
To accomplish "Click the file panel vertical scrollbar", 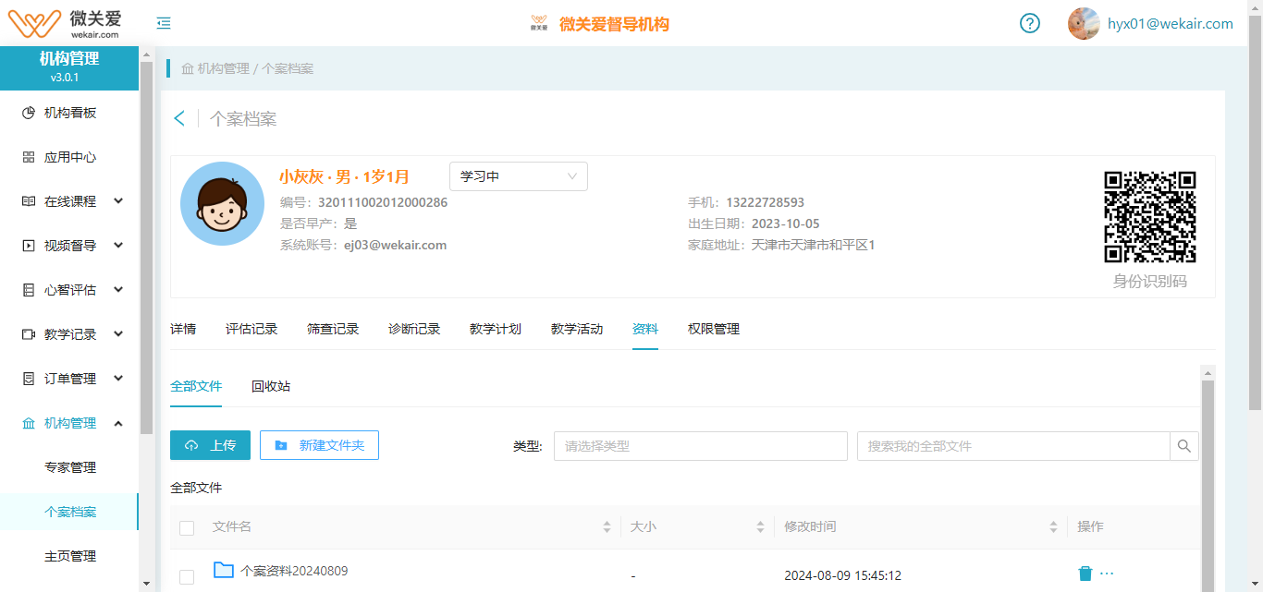I will click(1207, 485).
